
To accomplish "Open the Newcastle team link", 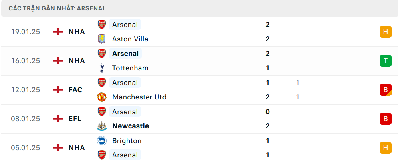I will tap(131, 126).
